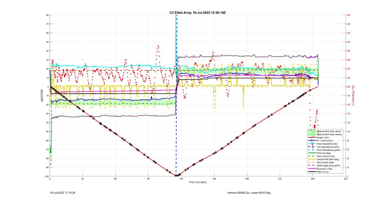The image size is (382, 198).
Task: Click x-axis tick label '30'
Action: click(83, 179)
